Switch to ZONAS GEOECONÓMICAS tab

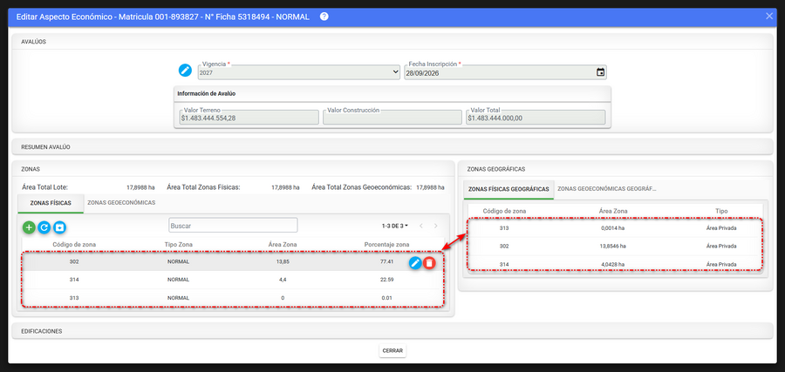coord(121,203)
